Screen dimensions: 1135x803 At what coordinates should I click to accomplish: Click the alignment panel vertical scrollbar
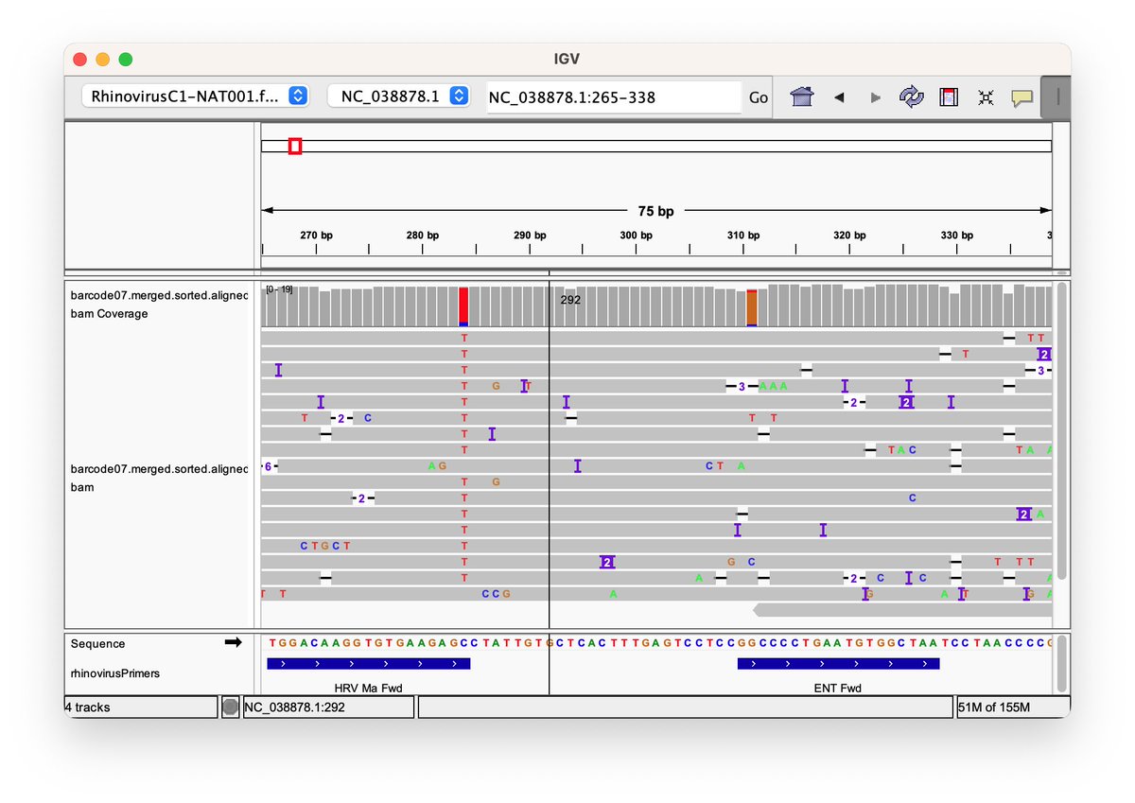point(1061,430)
